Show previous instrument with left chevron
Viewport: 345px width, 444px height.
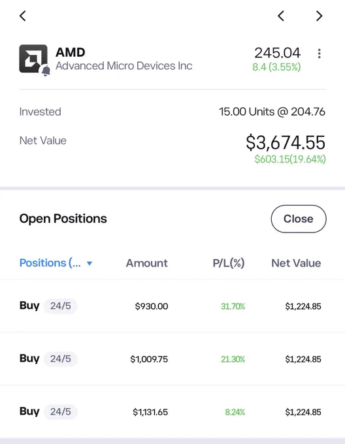pos(281,16)
